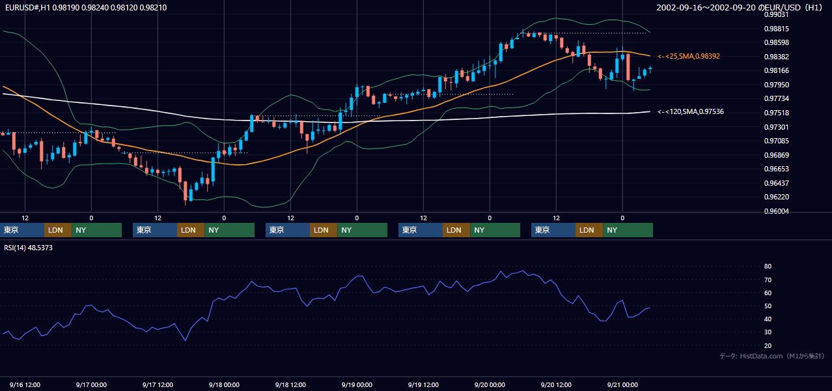Image resolution: width=832 pixels, height=391 pixels.
Task: Click the 9/17 12:00 time axis label
Action: point(158,385)
